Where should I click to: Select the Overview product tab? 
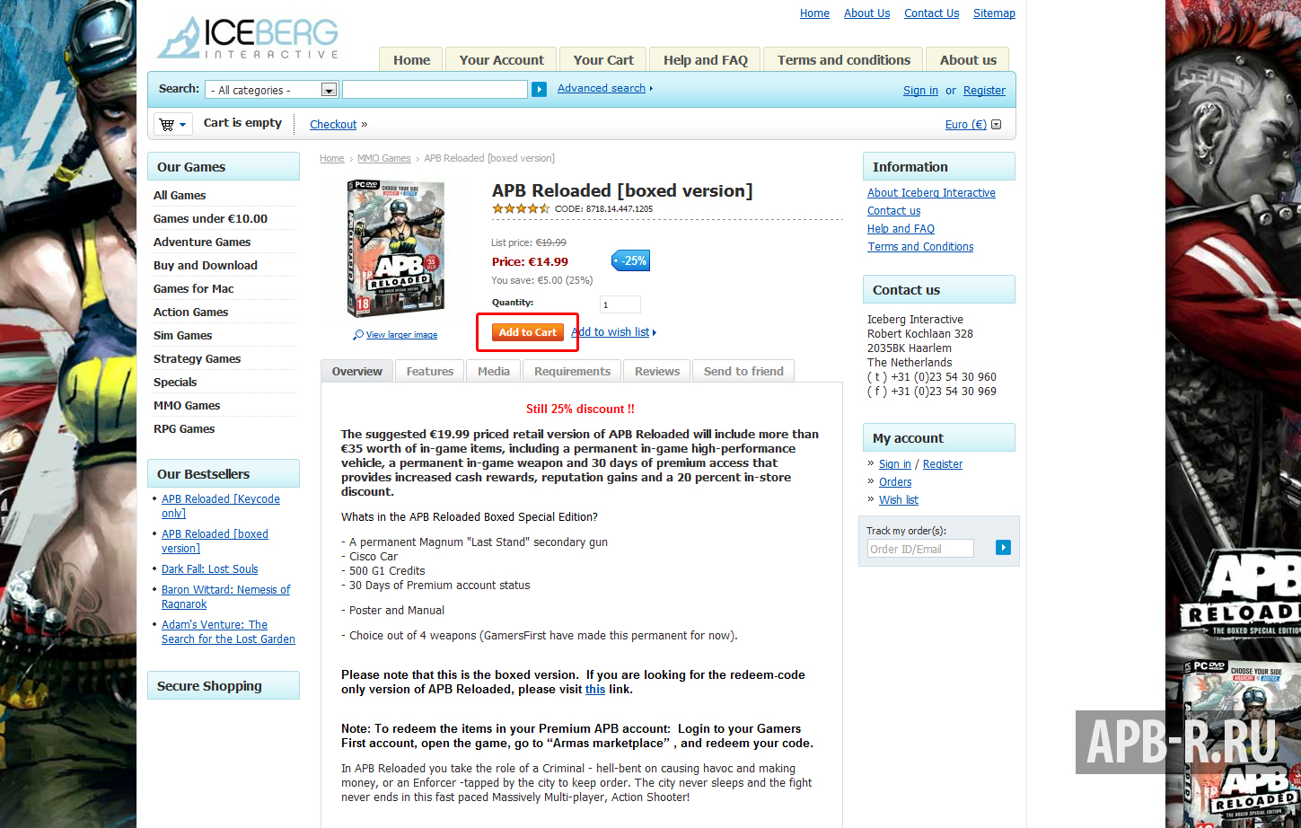[x=357, y=371]
